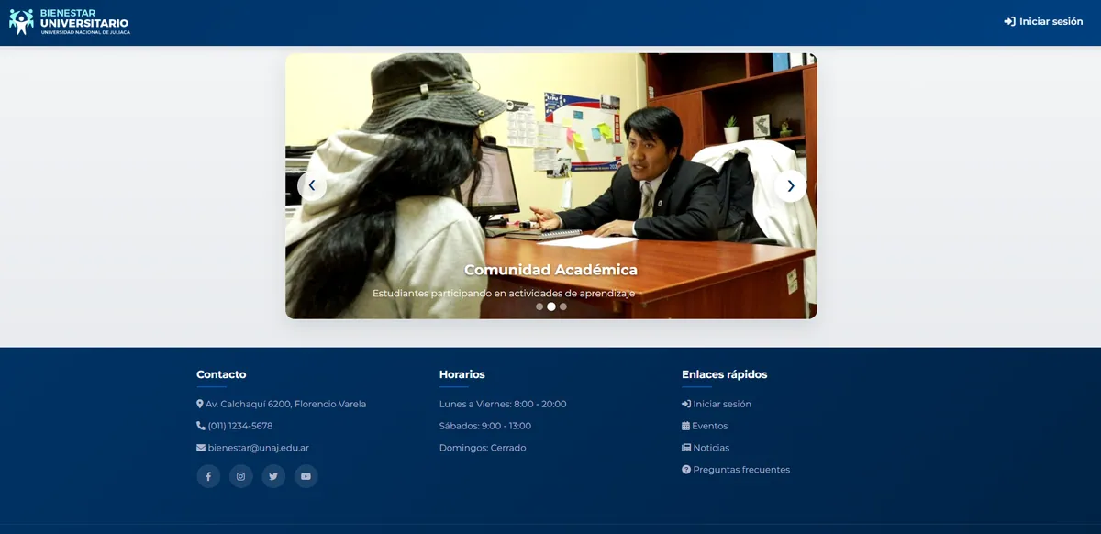Open the Facebook social icon
This screenshot has height=534, width=1101.
click(208, 476)
